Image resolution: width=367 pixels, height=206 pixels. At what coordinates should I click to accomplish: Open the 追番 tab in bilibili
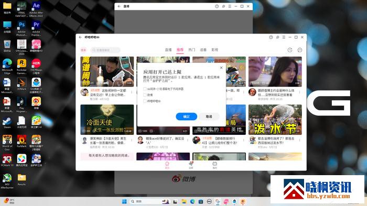pyautogui.click(x=203, y=50)
